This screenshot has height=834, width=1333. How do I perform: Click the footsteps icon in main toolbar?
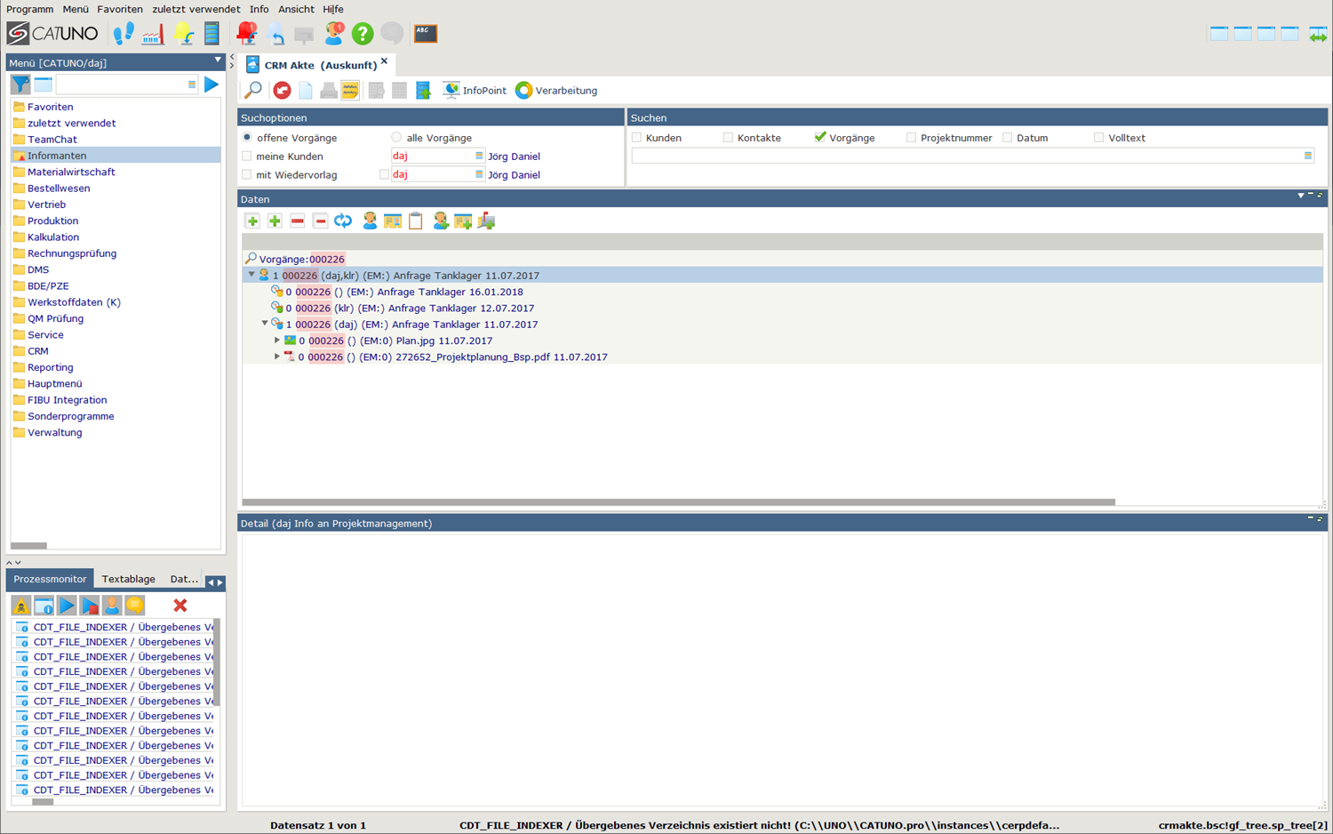[x=124, y=34]
